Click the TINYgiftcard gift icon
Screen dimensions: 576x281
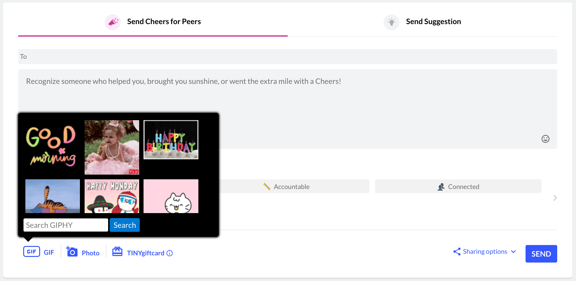[117, 252]
